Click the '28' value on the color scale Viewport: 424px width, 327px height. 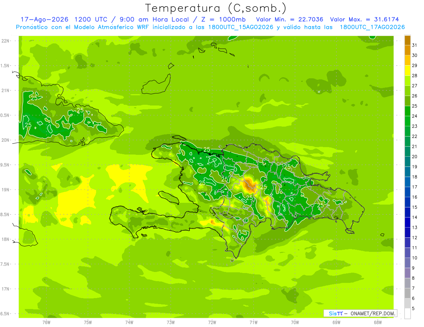[414, 76]
